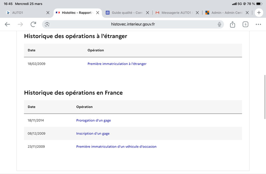Viewport: 266px width, 174px height.
Task: Click 'Première immatriculation à l'étranger' operation
Action: point(117,64)
